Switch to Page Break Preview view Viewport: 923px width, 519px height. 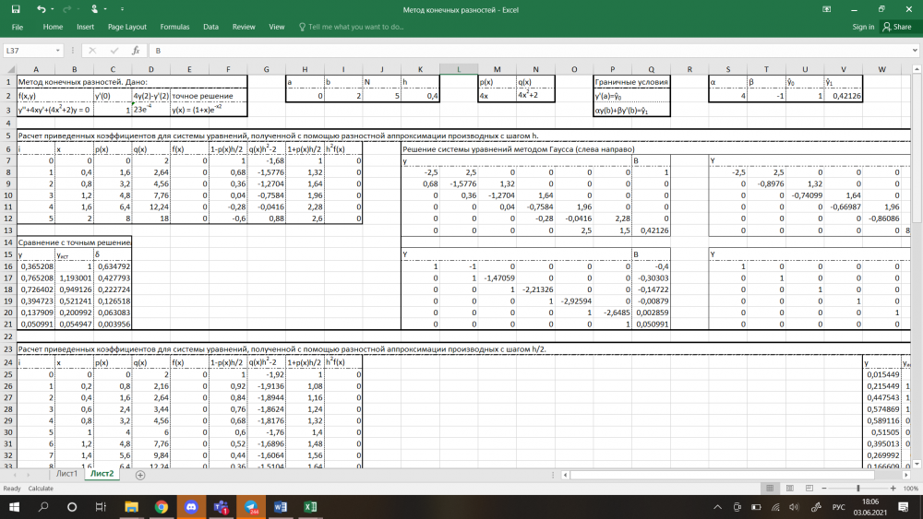click(810, 488)
